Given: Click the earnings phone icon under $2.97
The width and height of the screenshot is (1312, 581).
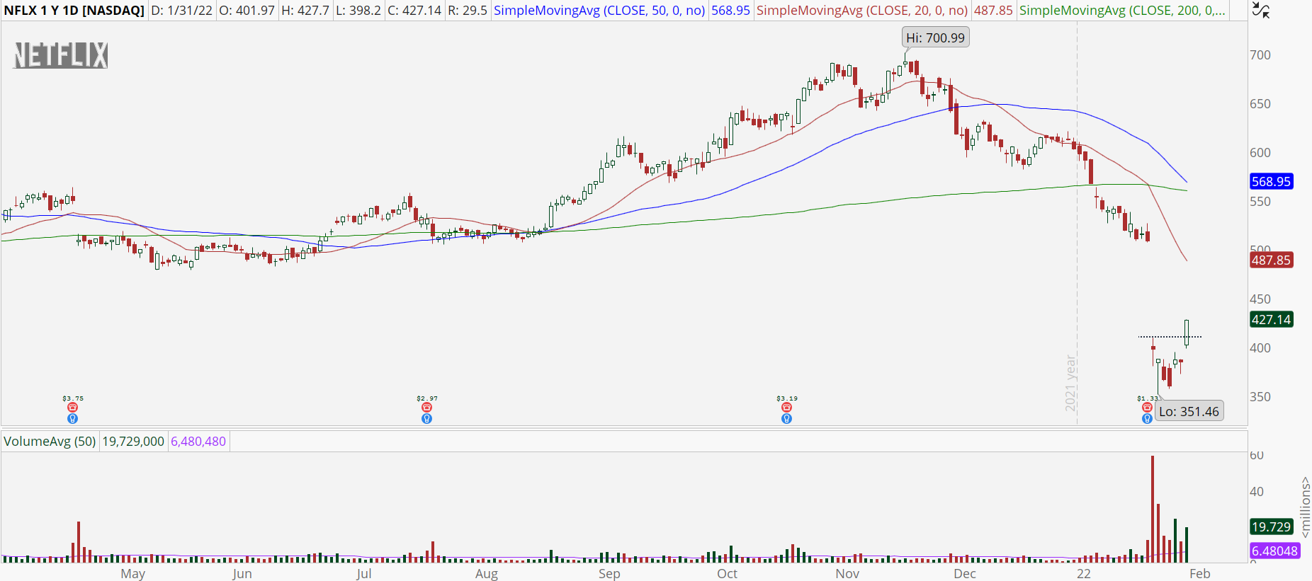Looking at the screenshot, I should pos(426,408).
